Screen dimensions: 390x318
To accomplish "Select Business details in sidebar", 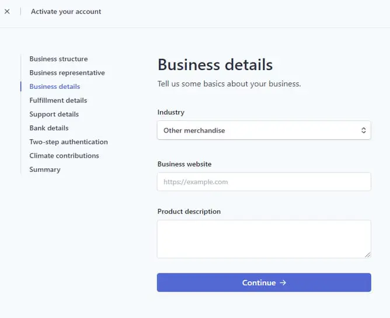I will [x=55, y=87].
